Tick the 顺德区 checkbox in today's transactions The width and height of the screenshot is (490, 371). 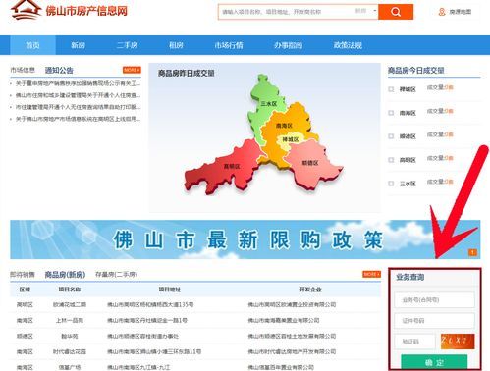pos(391,136)
